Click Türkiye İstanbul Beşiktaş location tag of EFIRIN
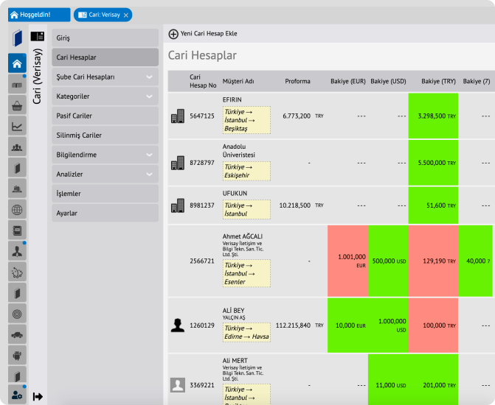Image resolution: width=495 pixels, height=405 pixels. tap(246, 120)
